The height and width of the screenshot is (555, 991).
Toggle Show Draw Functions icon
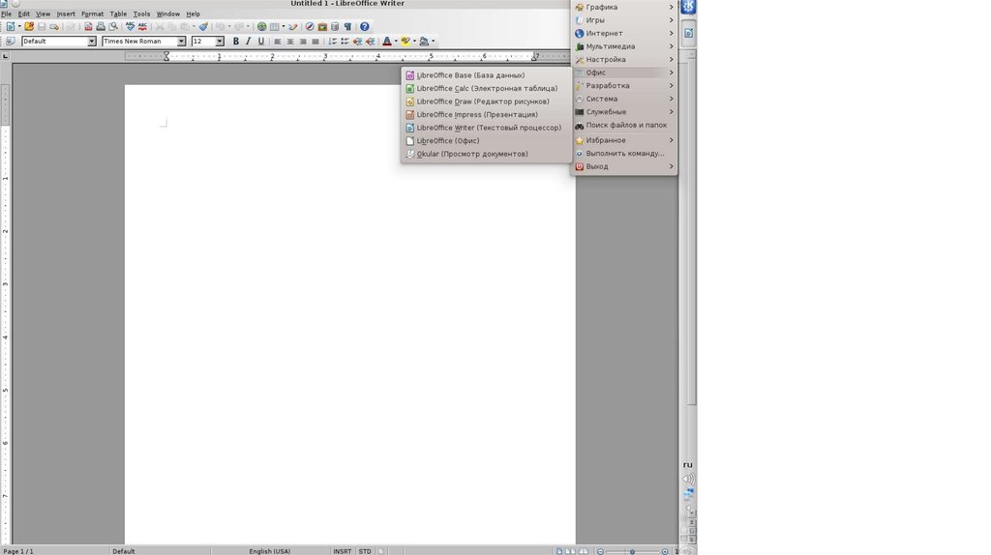(292, 26)
